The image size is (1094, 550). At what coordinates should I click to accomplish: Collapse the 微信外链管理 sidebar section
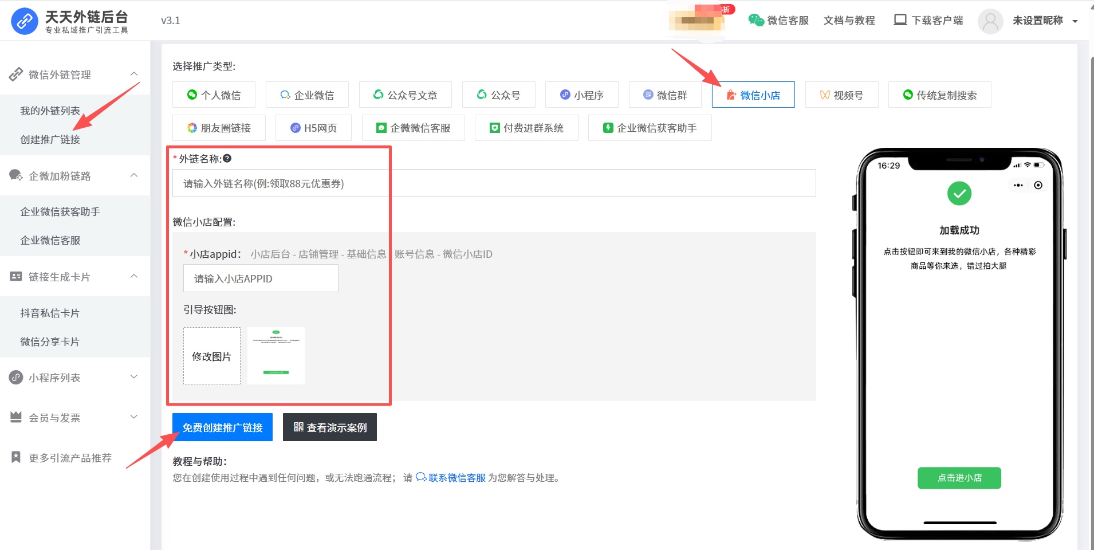coord(134,74)
